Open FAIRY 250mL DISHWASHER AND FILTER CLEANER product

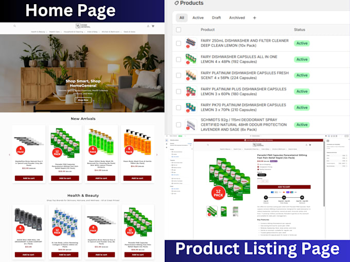244,43
